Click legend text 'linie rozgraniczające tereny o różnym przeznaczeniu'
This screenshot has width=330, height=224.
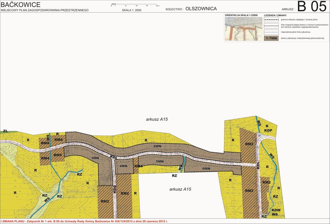[304, 25]
